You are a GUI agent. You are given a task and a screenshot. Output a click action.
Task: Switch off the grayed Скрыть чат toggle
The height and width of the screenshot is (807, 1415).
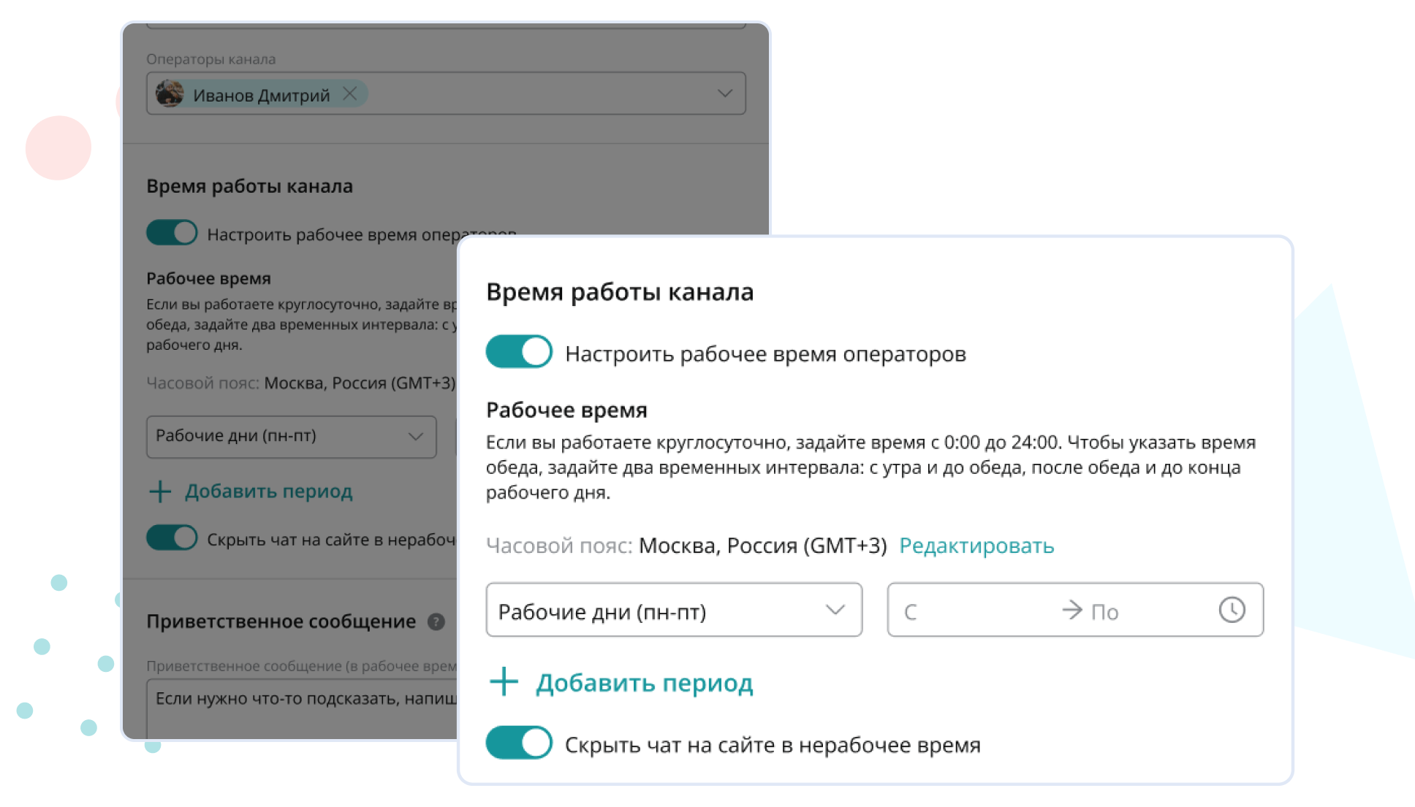171,538
